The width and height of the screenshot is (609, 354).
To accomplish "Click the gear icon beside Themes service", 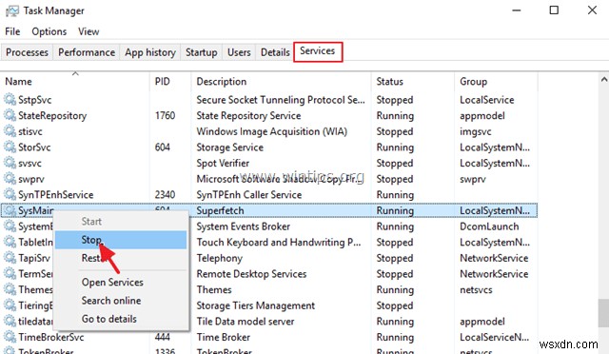I will coord(10,290).
